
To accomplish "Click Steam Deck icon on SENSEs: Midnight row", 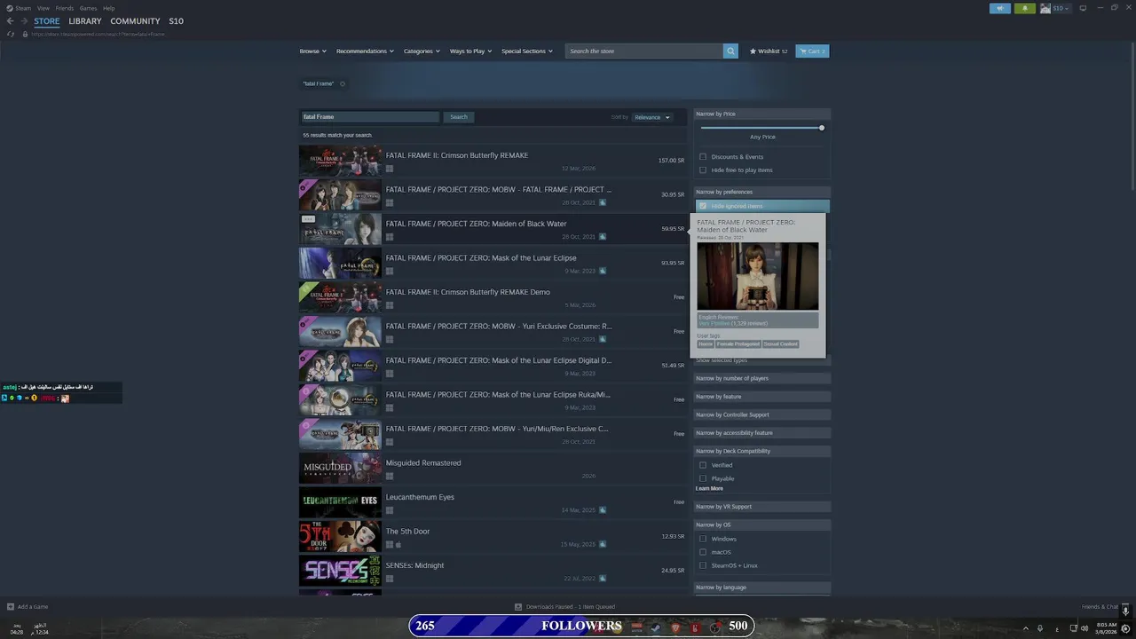I will [602, 579].
